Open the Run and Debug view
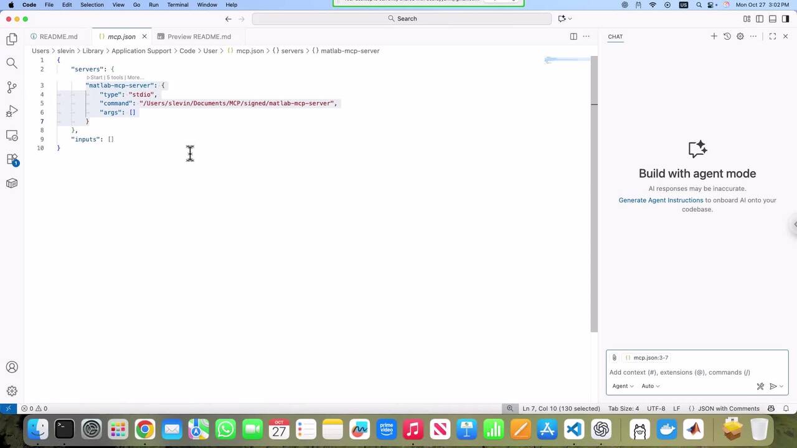This screenshot has width=797, height=448. [x=12, y=111]
